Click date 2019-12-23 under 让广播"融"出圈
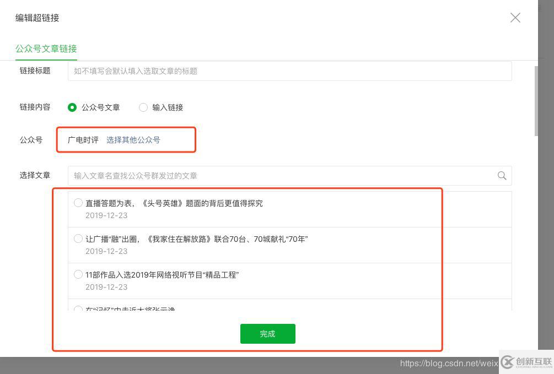 pyautogui.click(x=106, y=251)
